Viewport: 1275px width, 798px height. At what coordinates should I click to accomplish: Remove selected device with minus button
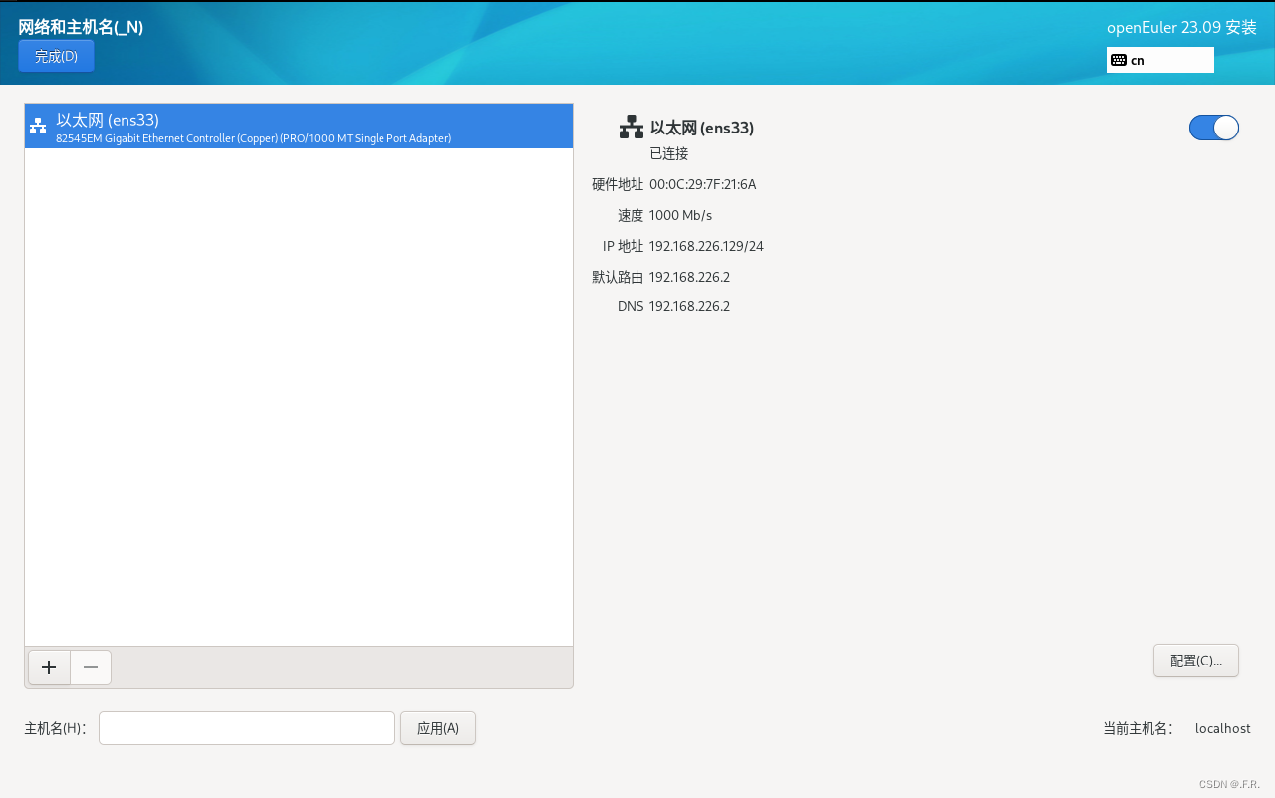[91, 667]
